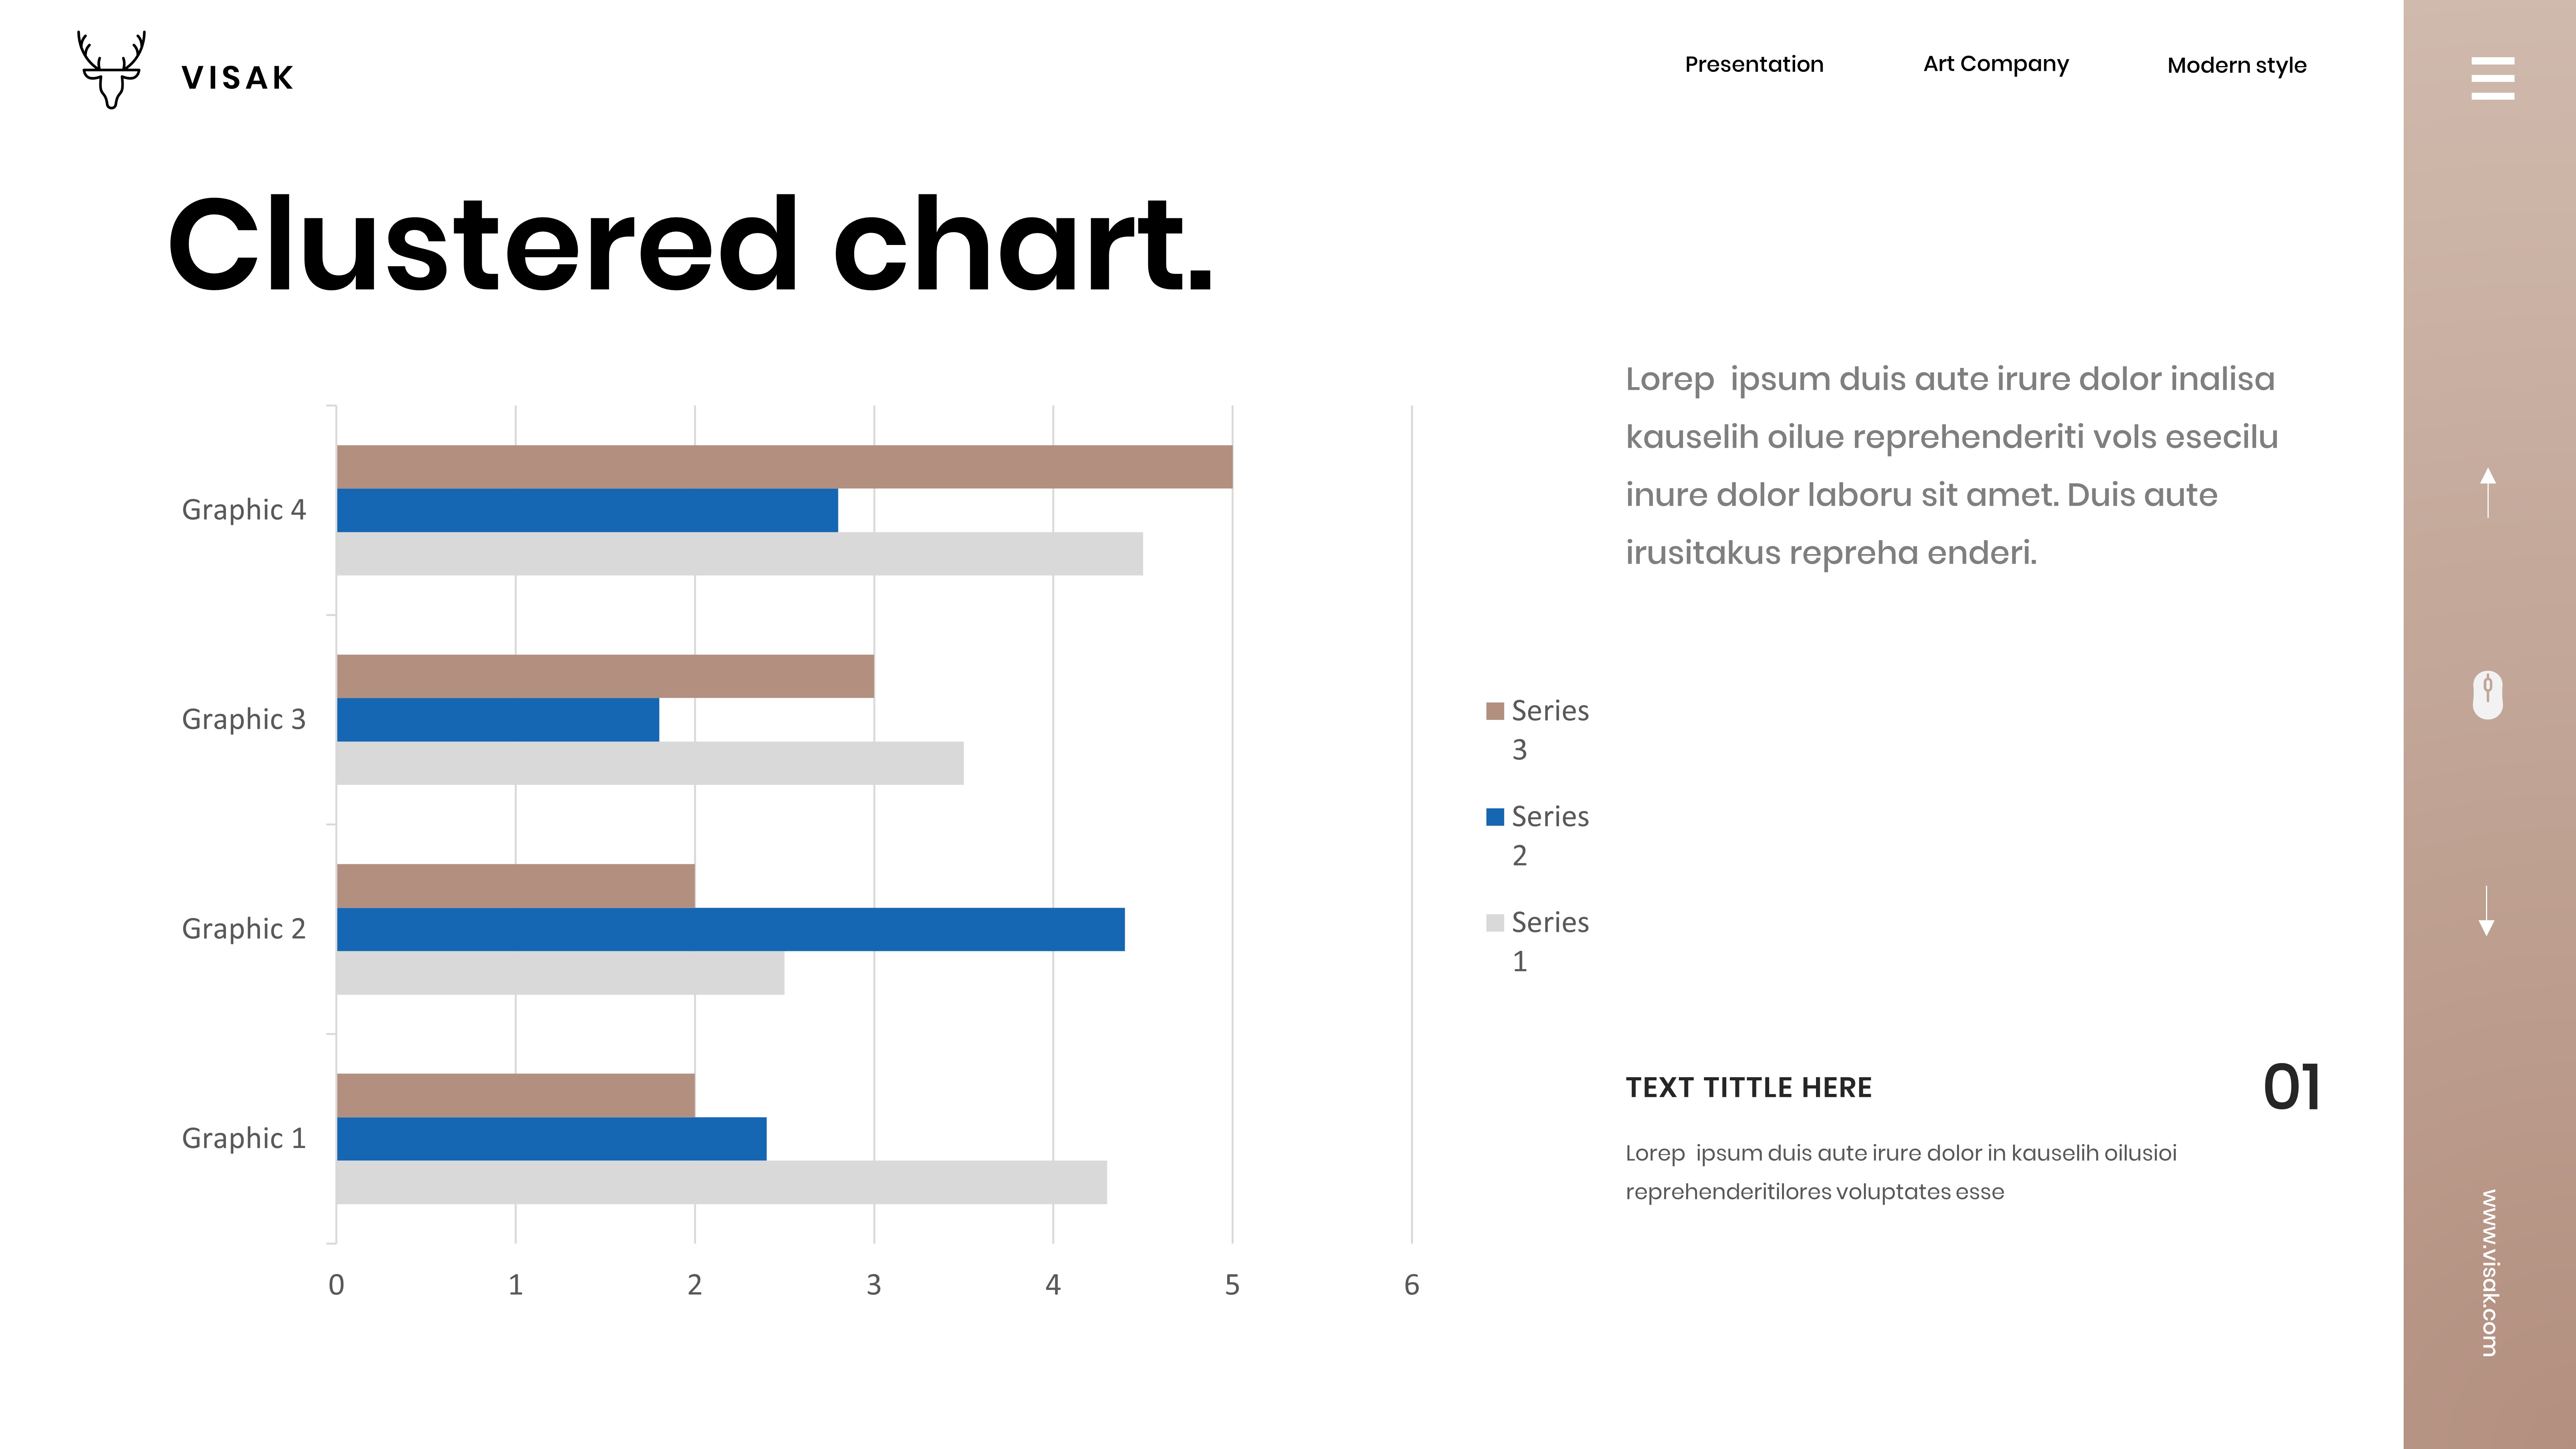This screenshot has height=1449, width=2576.
Task: Click the Graphic 2 blue Series 2 bar
Action: (x=730, y=929)
